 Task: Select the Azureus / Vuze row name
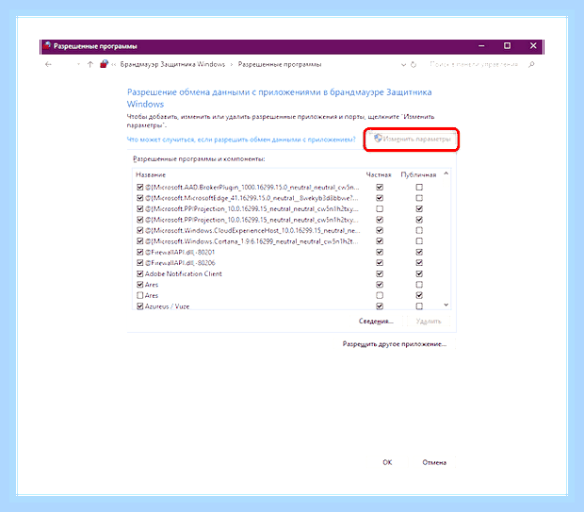pyautogui.click(x=167, y=306)
